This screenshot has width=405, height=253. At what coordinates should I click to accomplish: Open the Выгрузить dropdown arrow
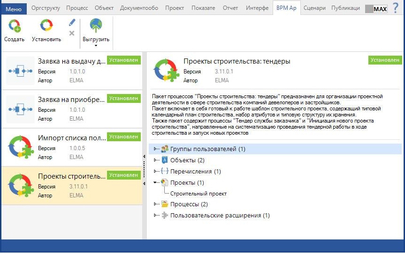click(x=96, y=45)
